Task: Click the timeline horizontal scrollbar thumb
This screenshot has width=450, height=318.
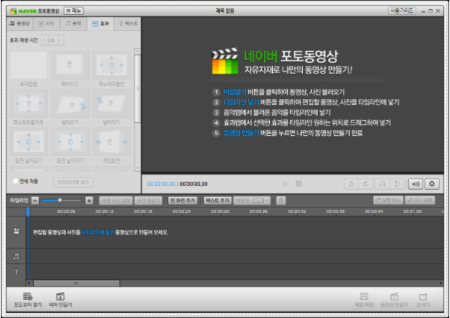Action: [x=76, y=283]
